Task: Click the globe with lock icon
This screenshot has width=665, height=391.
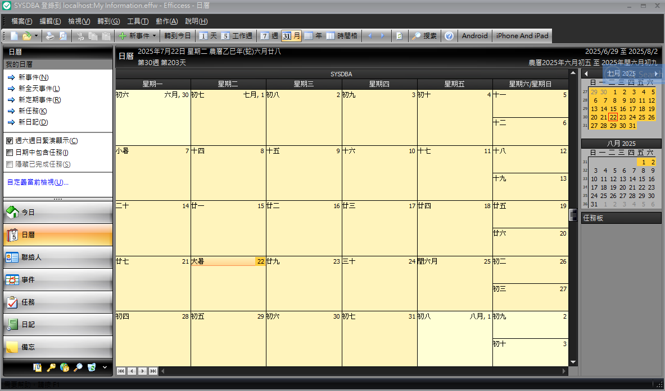Action: click(65, 367)
